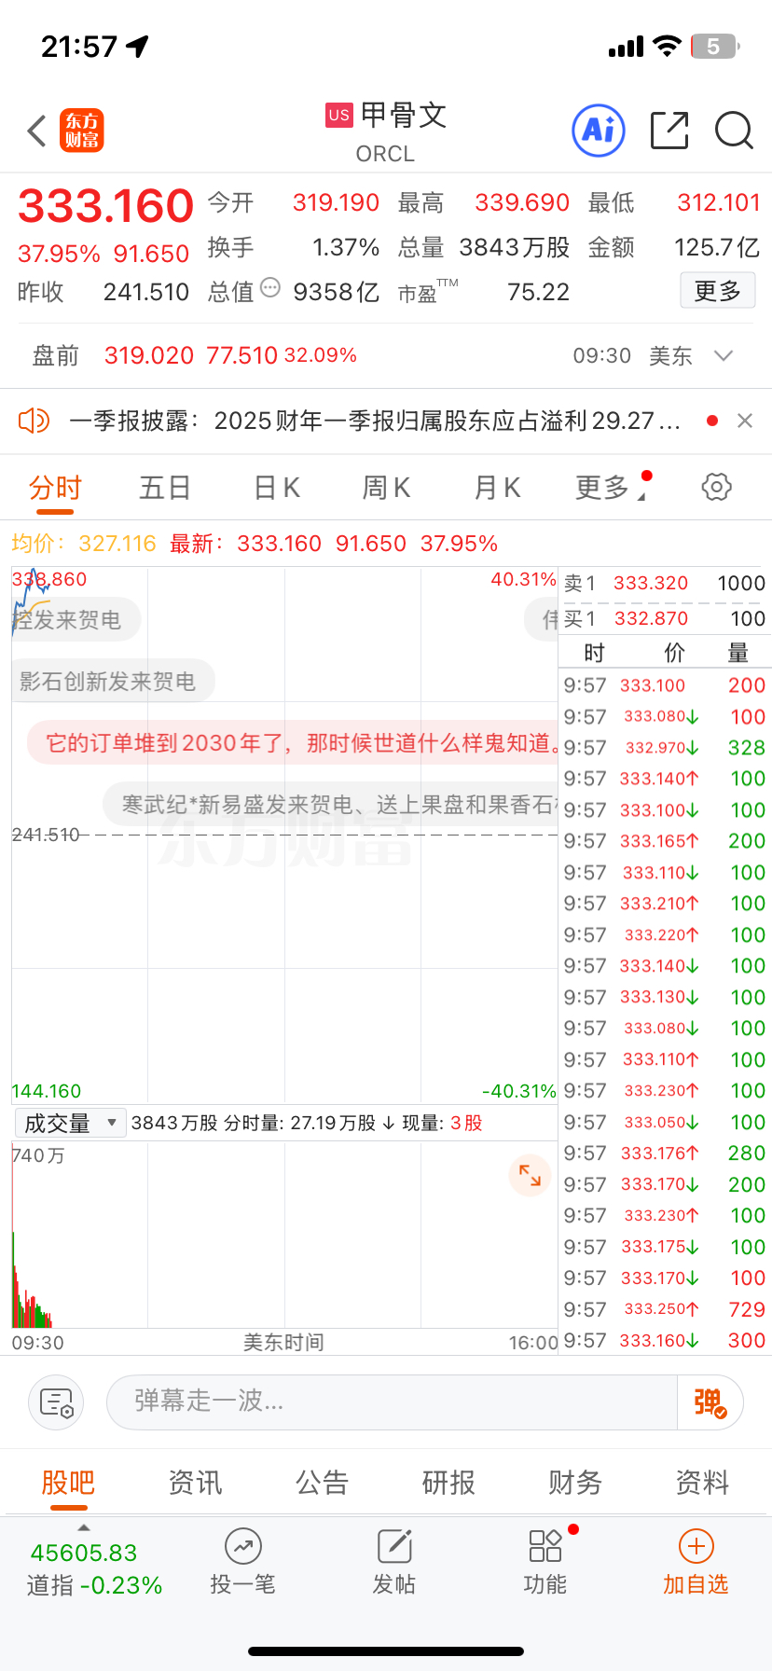
Task: Switch to the 日K tab
Action: point(277,488)
